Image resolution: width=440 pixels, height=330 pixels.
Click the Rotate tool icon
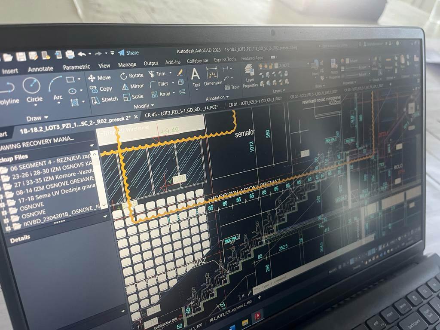(x=124, y=76)
